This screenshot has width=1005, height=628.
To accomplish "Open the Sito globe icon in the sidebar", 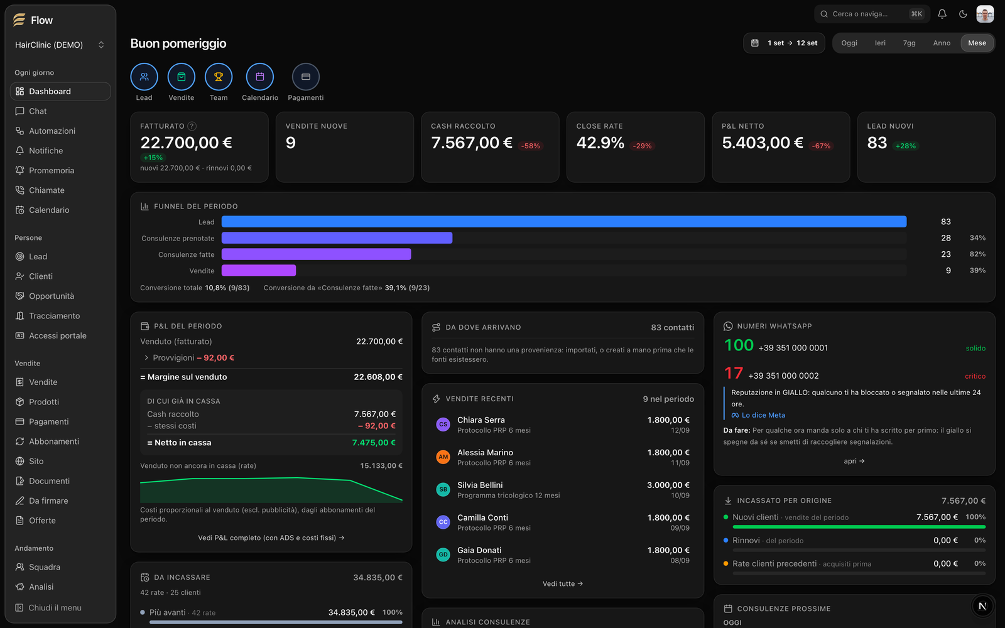I will pos(19,461).
